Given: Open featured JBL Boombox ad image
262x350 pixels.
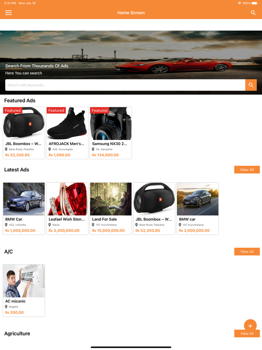Looking at the screenshot, I should pyautogui.click(x=24, y=123).
